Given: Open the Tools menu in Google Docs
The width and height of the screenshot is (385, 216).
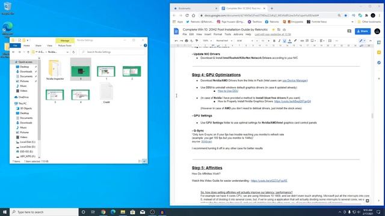Looking at the screenshot, I should (x=228, y=35).
